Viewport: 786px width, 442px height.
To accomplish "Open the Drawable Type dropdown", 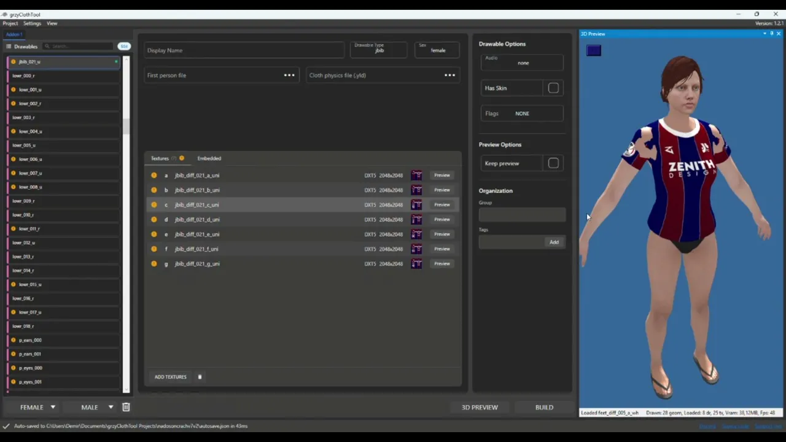I will (x=379, y=49).
